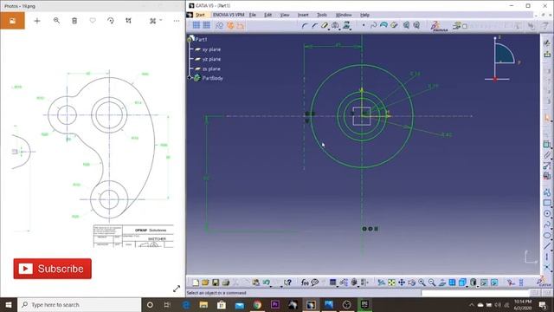Select the Rotate view icon
The width and height of the screenshot is (554, 312).
tap(412, 283)
